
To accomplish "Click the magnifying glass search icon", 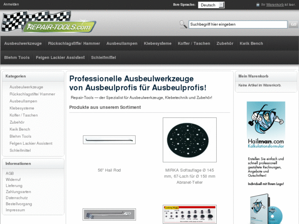I will coord(183,24).
